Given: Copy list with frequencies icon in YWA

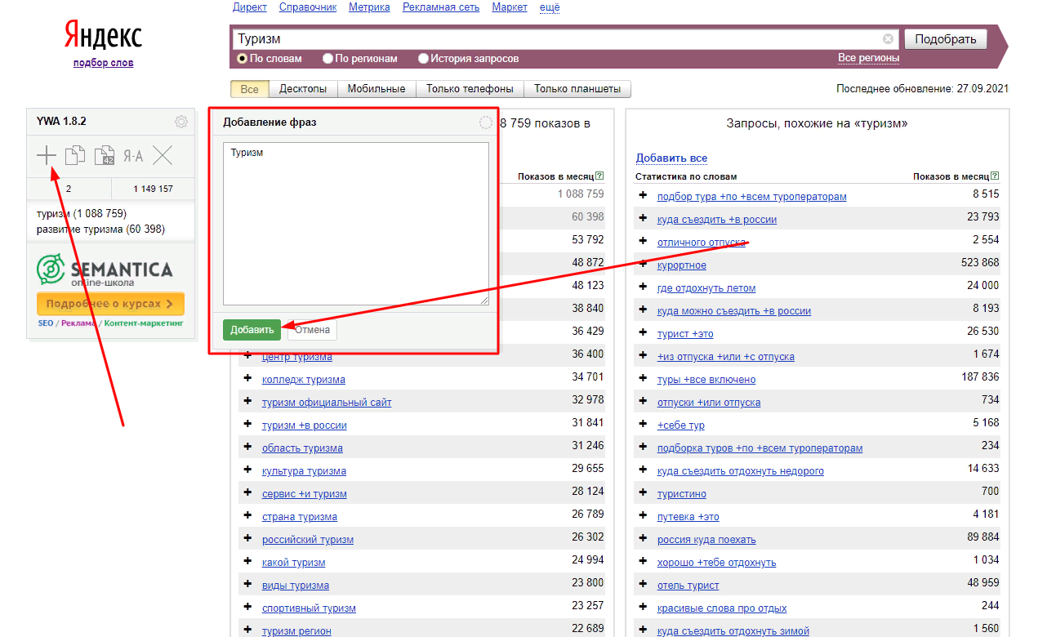Looking at the screenshot, I should click(105, 155).
